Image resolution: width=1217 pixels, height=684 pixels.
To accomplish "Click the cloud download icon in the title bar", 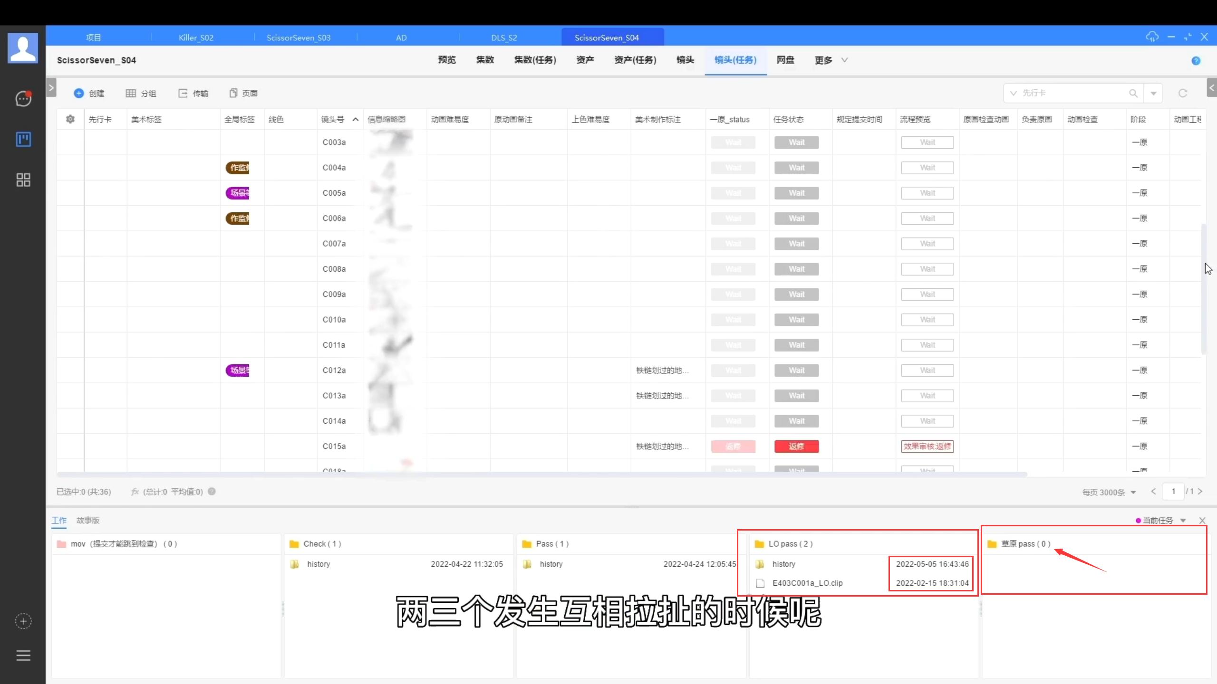I will tap(1152, 37).
